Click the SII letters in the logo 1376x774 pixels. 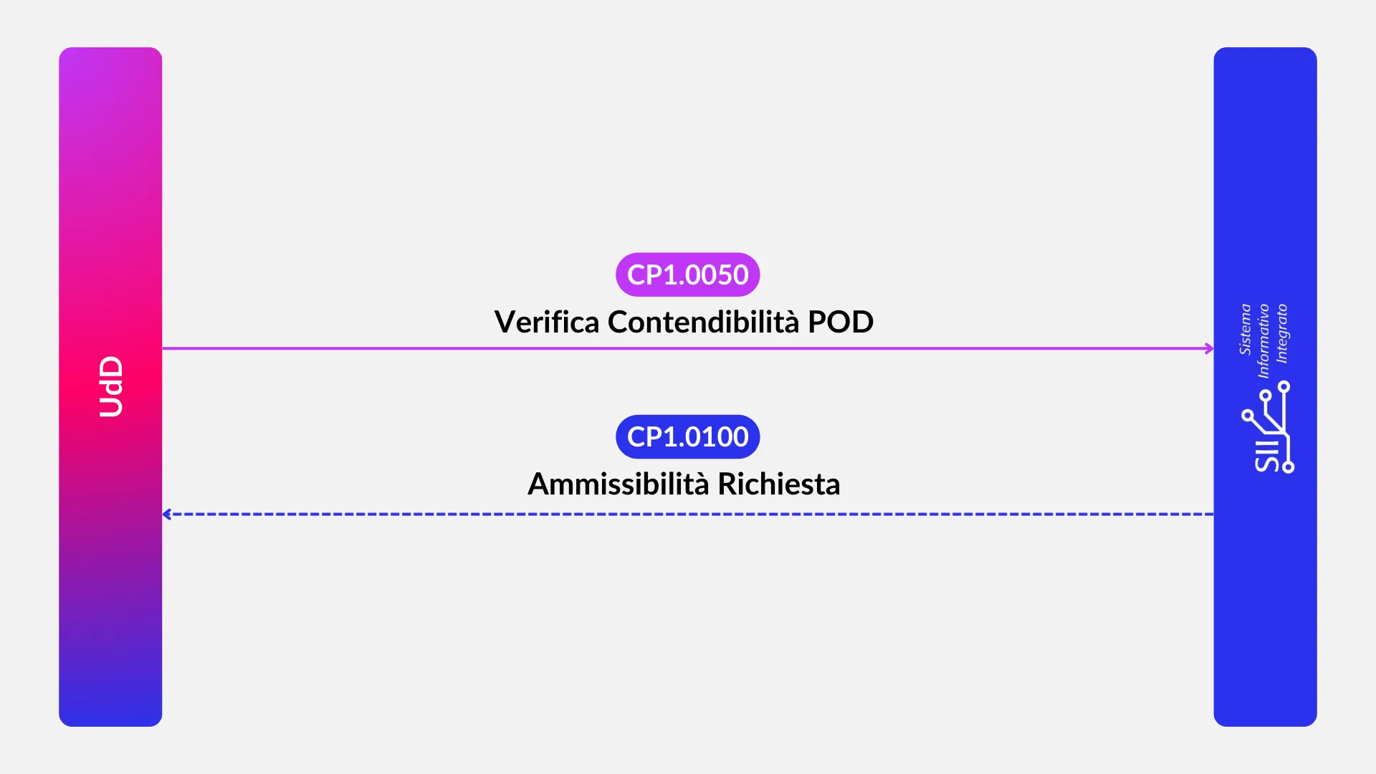click(x=1267, y=454)
